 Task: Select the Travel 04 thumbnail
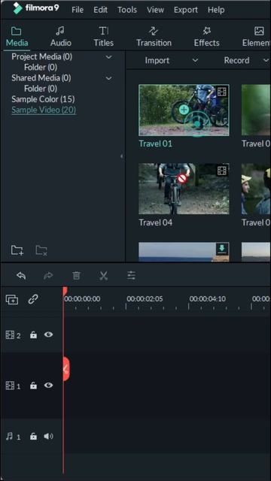click(184, 189)
